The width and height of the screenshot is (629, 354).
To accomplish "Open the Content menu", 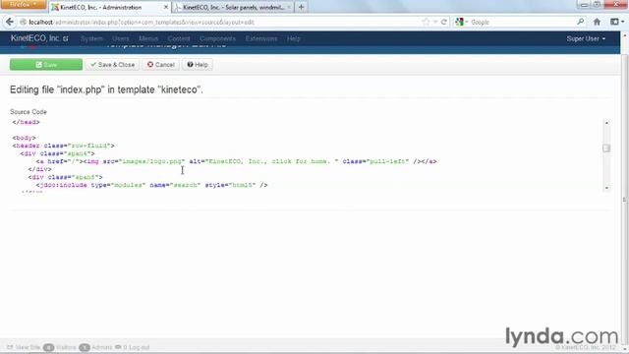I will (x=179, y=39).
